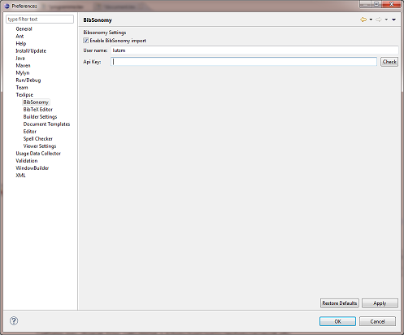Go back with the yellow arrow icon
Screen dimensions: 404x335
363,20
